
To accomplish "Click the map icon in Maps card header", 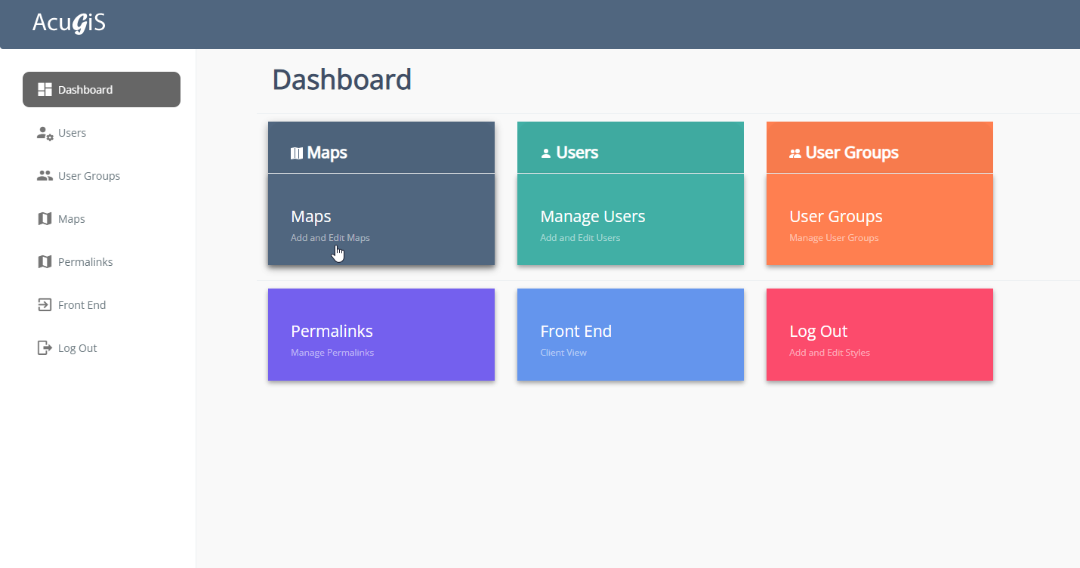I will pos(297,153).
